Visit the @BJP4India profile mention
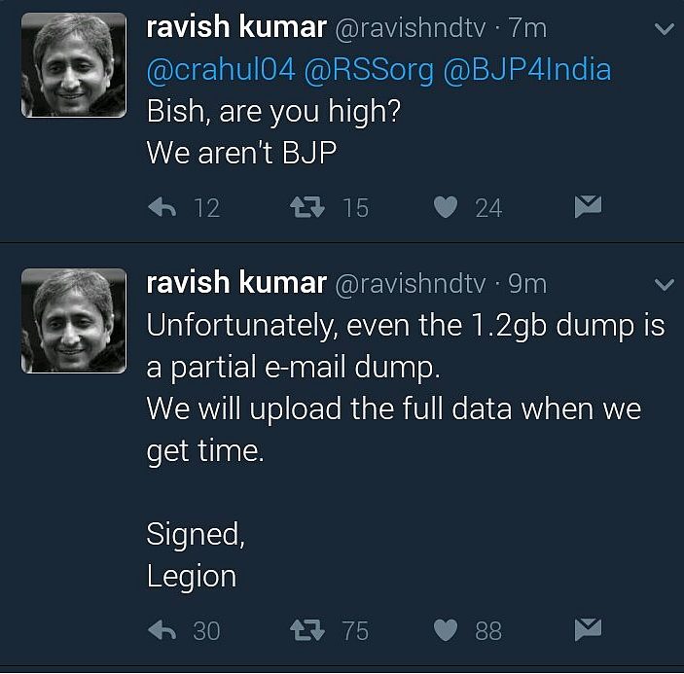684x674 pixels. tap(527, 70)
